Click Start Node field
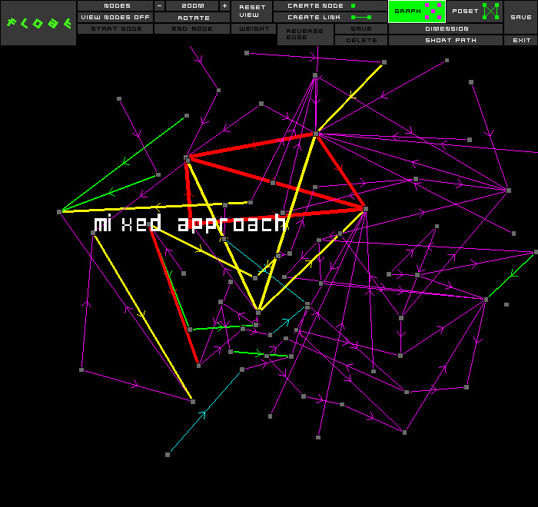The image size is (538, 507). (x=115, y=29)
